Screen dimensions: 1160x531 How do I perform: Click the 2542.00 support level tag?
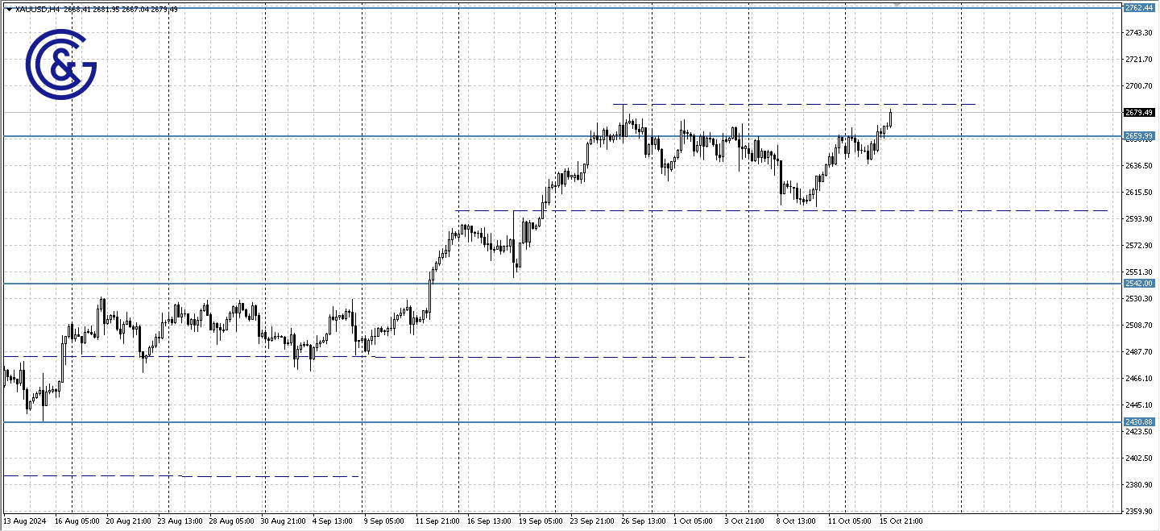1141,284
